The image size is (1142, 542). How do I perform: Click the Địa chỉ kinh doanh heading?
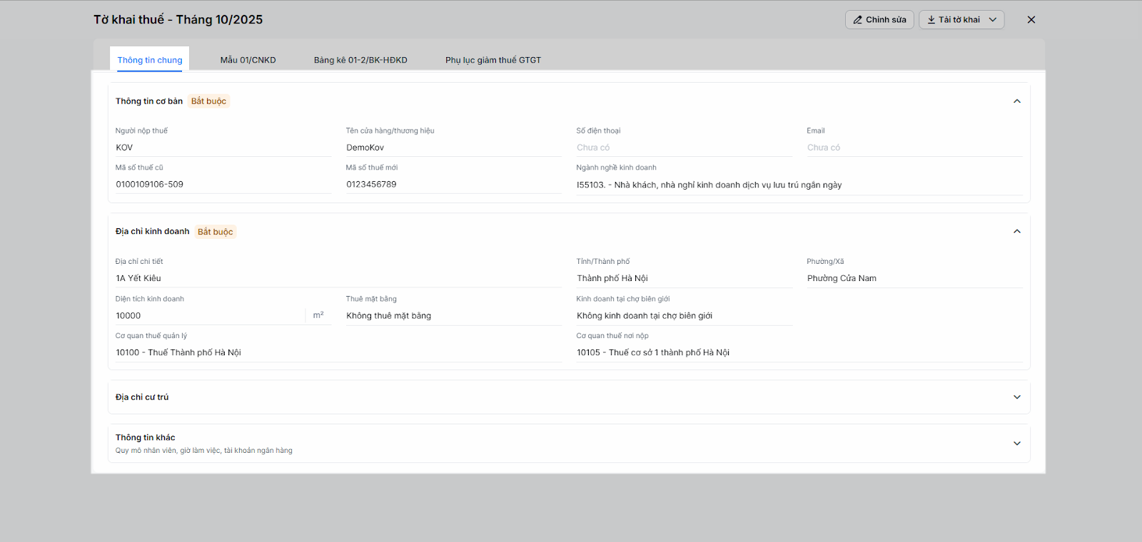(153, 231)
